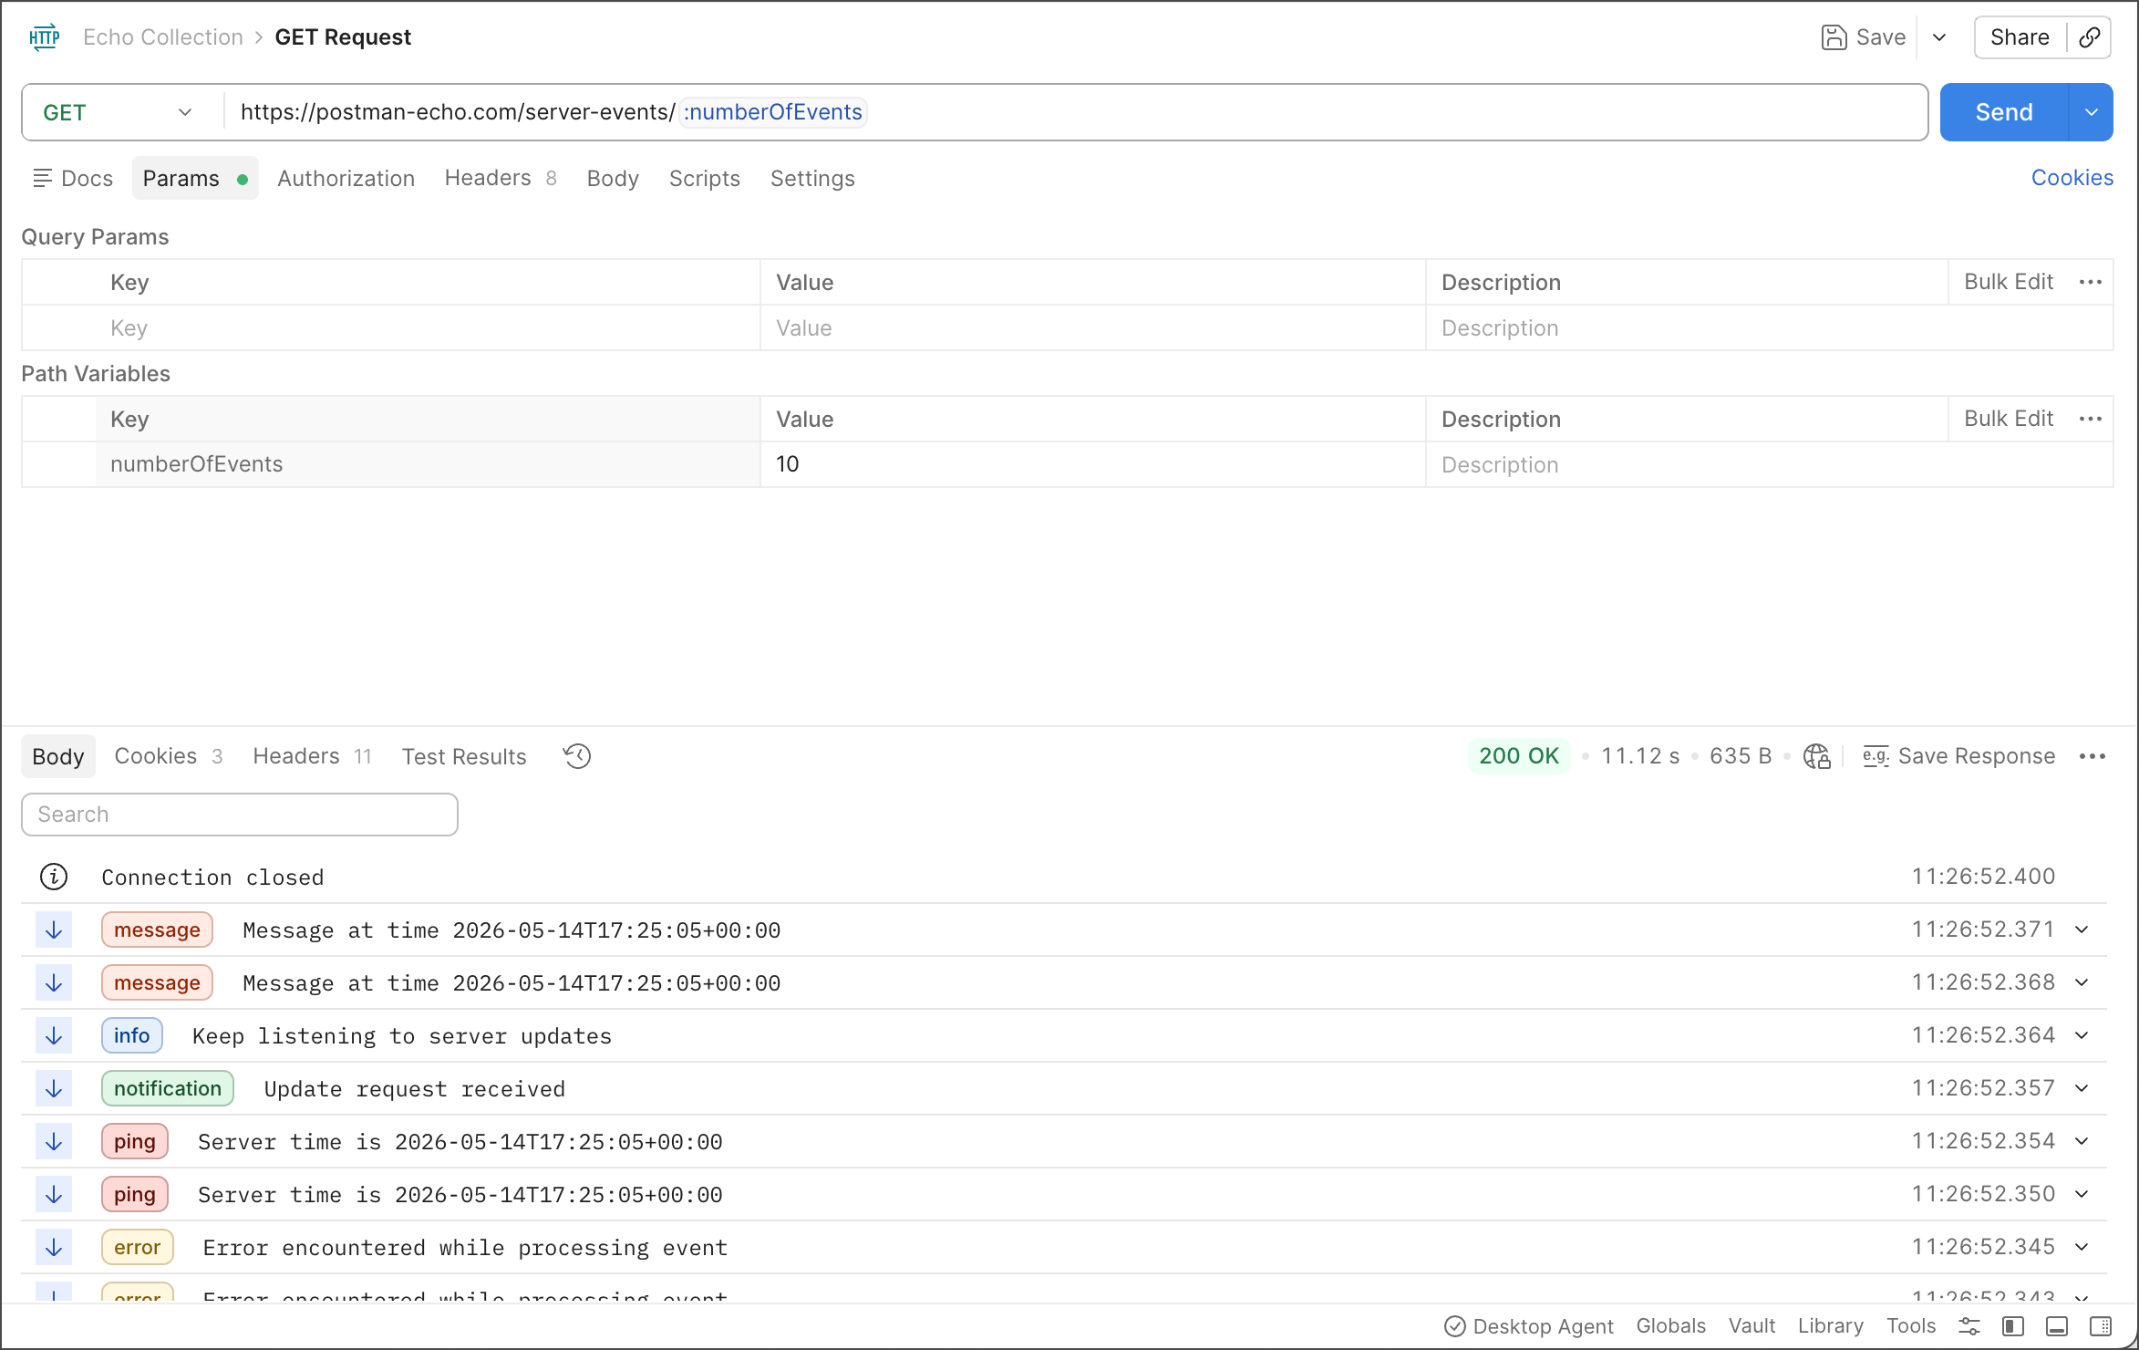The height and width of the screenshot is (1350, 2139).
Task: Open the Save options chevron
Action: 1939,37
